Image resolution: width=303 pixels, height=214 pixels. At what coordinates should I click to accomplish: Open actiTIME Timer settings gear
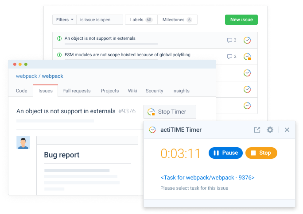click(270, 130)
